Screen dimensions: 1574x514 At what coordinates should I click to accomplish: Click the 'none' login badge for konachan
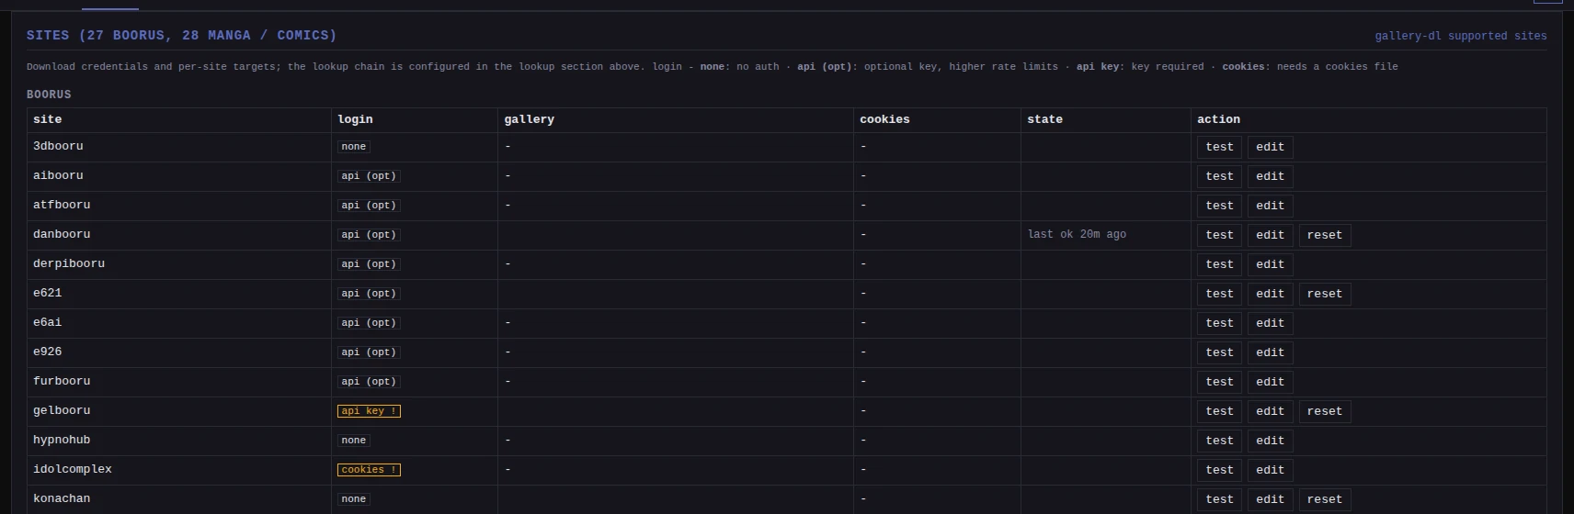pos(354,499)
